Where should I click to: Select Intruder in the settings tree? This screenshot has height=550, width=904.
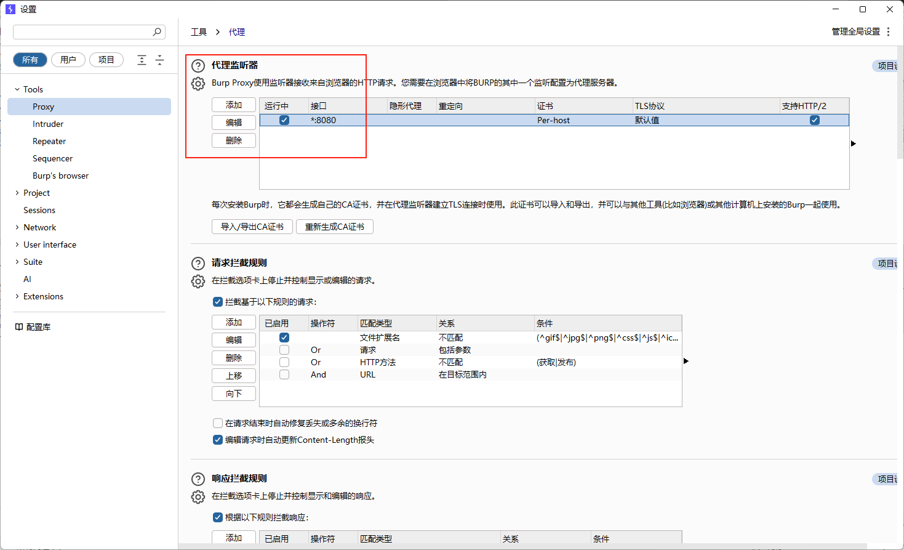(48, 124)
